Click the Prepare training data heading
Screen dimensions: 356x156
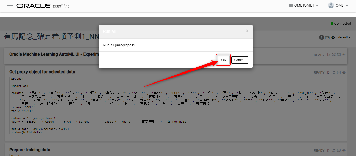(30, 150)
